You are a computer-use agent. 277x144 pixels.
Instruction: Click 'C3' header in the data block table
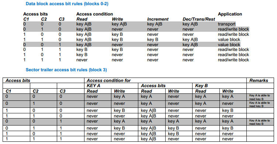(62, 19)
